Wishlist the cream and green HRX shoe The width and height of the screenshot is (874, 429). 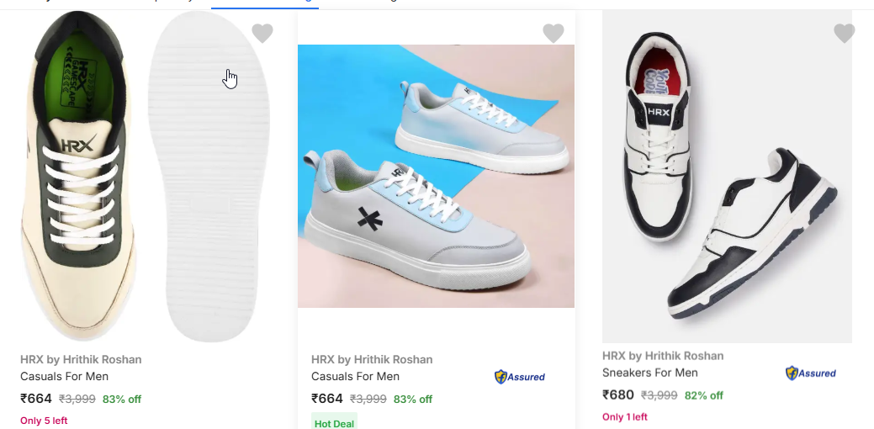tap(262, 34)
